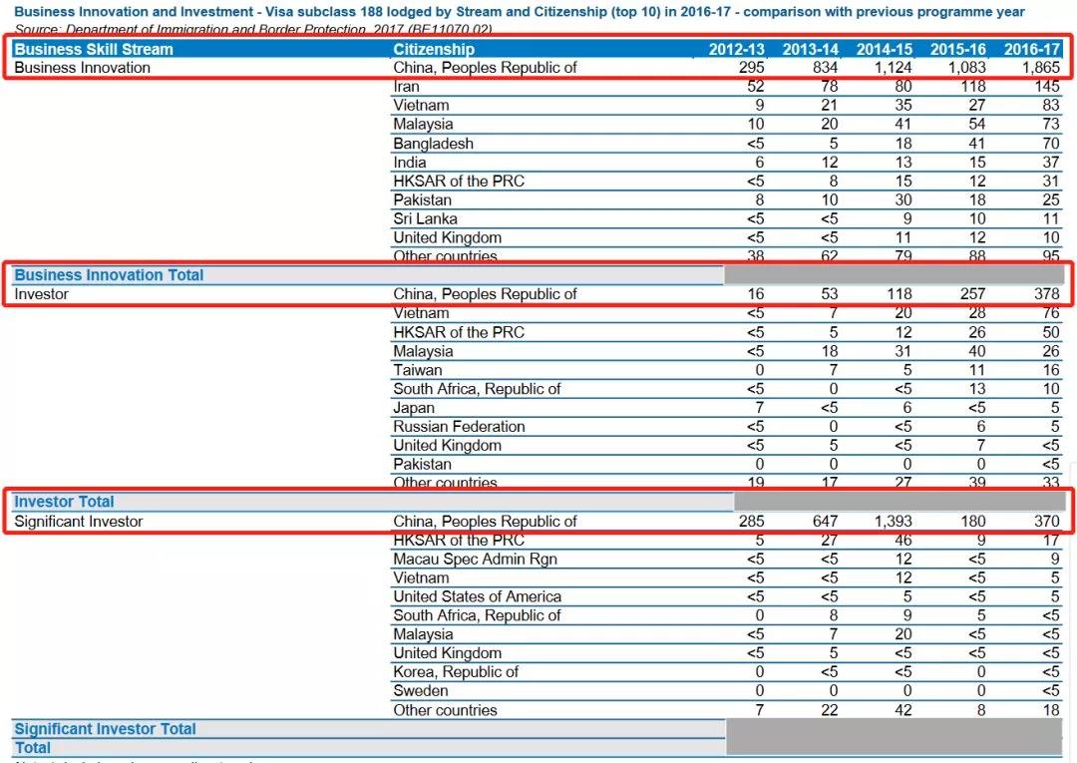Click the 1,865 value for China Business Innovation

(x=1040, y=67)
